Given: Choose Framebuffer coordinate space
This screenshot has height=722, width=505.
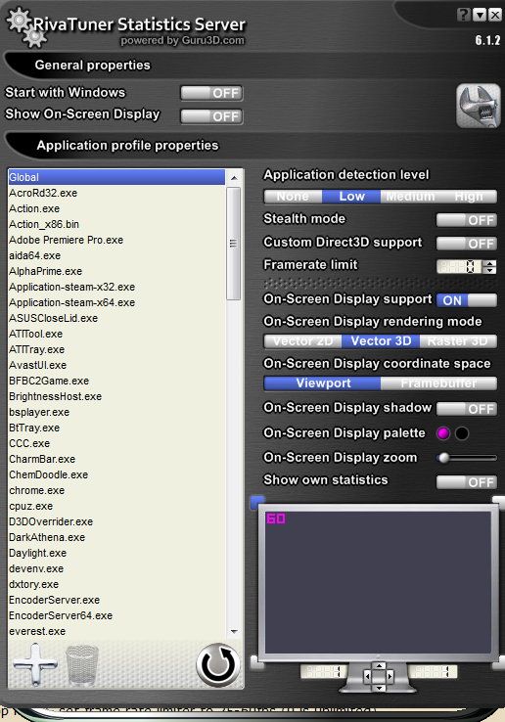Looking at the screenshot, I should (x=438, y=384).
